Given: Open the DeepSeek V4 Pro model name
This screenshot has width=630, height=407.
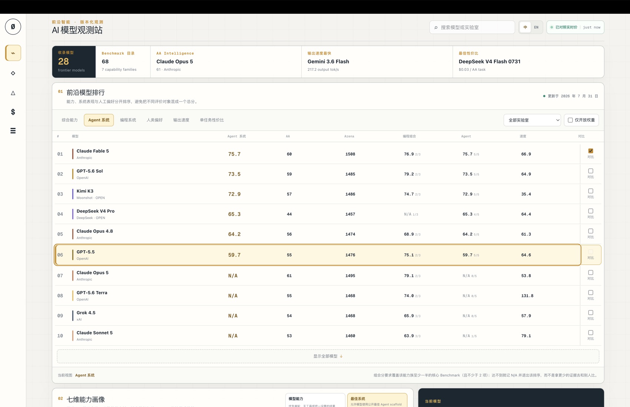Looking at the screenshot, I should 96,211.
